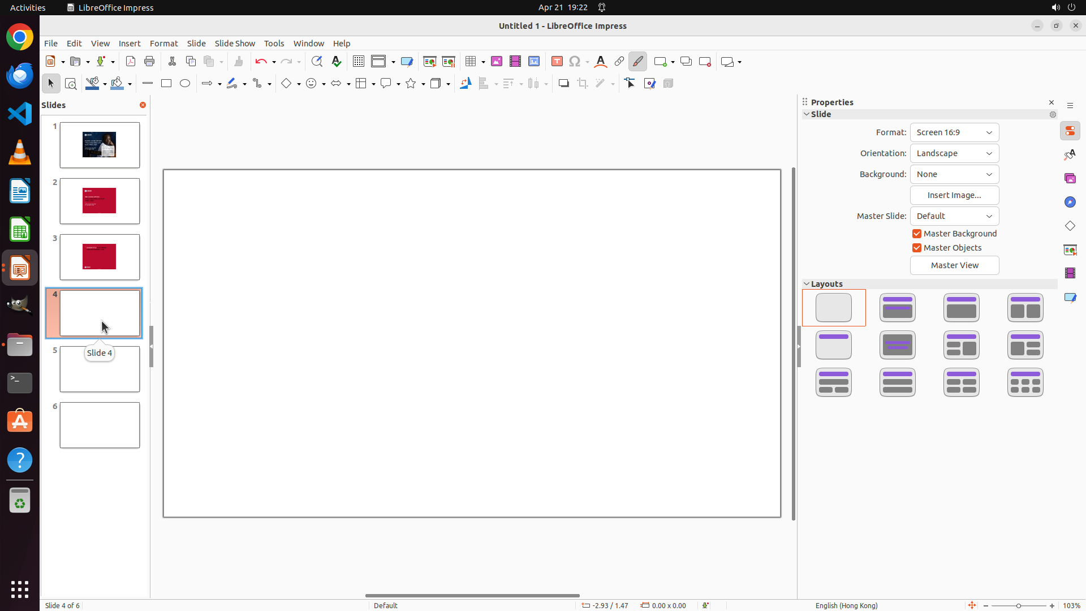Image resolution: width=1086 pixels, height=611 pixels.
Task: Open the Slide Show menu
Action: (x=235, y=44)
